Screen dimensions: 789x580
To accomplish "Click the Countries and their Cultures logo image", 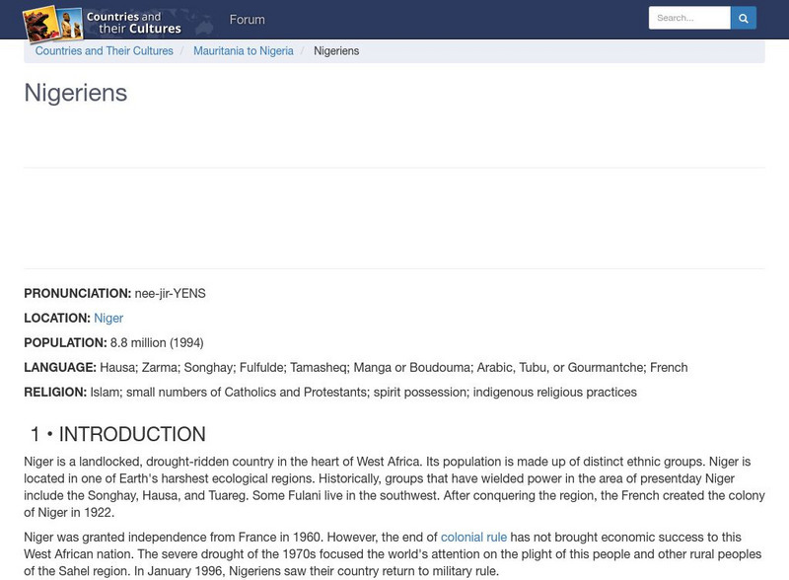I will click(103, 22).
